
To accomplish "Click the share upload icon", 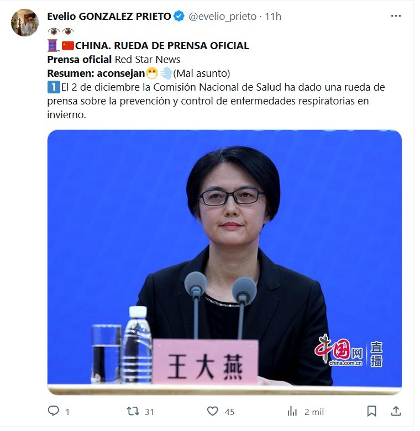I will (x=396, y=411).
